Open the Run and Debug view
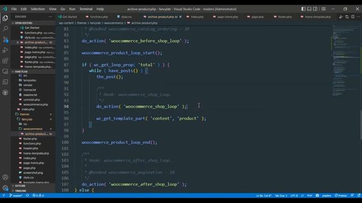This screenshot has height=203, width=362. pyautogui.click(x=5, y=50)
